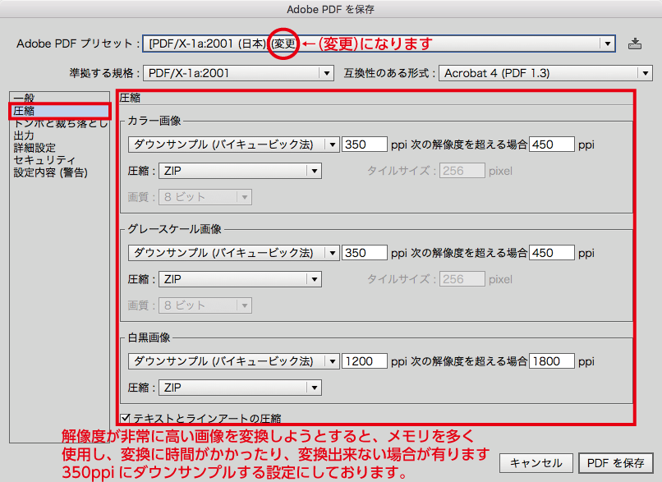Click the カラー画像 350 ppi field
This screenshot has height=482, width=662.
pyautogui.click(x=365, y=145)
